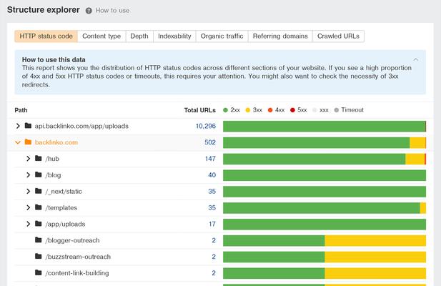
Task: Open the Organic traffic tab
Action: click(x=222, y=36)
